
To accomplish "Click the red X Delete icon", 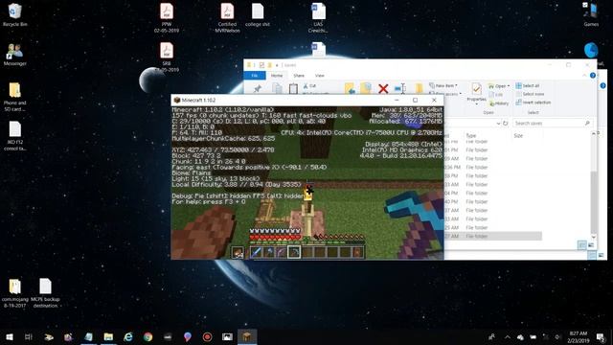I will click(x=383, y=89).
